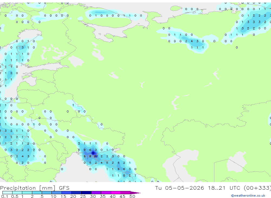Viewport: 271px width, 198px height.
Task: Click the 45–50 mm legend swatch
Action: [x=125, y=193]
